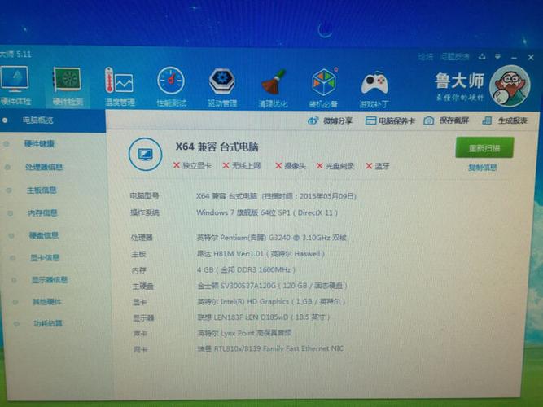Click the 电脑保养卡 card icon
The width and height of the screenshot is (543, 407).
370,120
